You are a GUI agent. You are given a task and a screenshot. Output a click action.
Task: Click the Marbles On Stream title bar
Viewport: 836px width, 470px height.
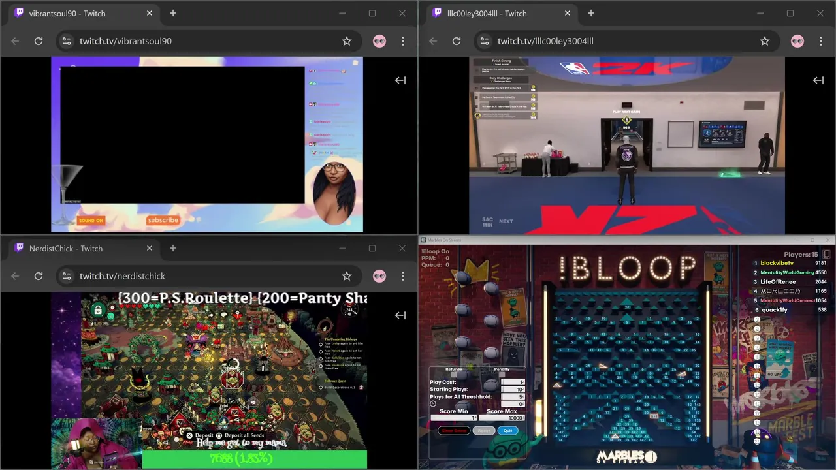click(627, 240)
